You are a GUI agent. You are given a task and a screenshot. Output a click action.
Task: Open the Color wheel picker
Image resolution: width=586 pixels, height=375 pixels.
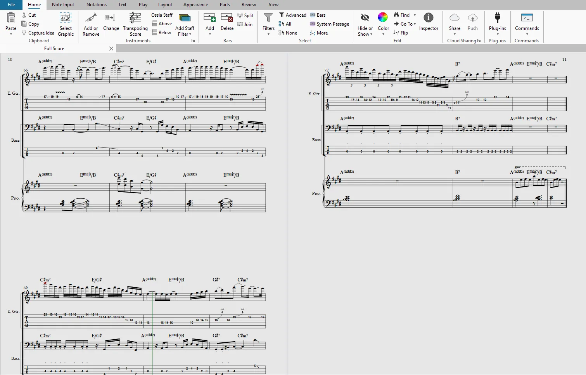[x=383, y=17]
